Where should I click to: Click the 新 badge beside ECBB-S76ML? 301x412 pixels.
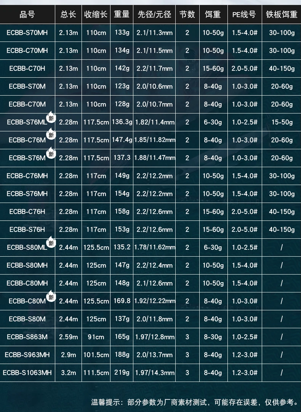tap(51, 118)
